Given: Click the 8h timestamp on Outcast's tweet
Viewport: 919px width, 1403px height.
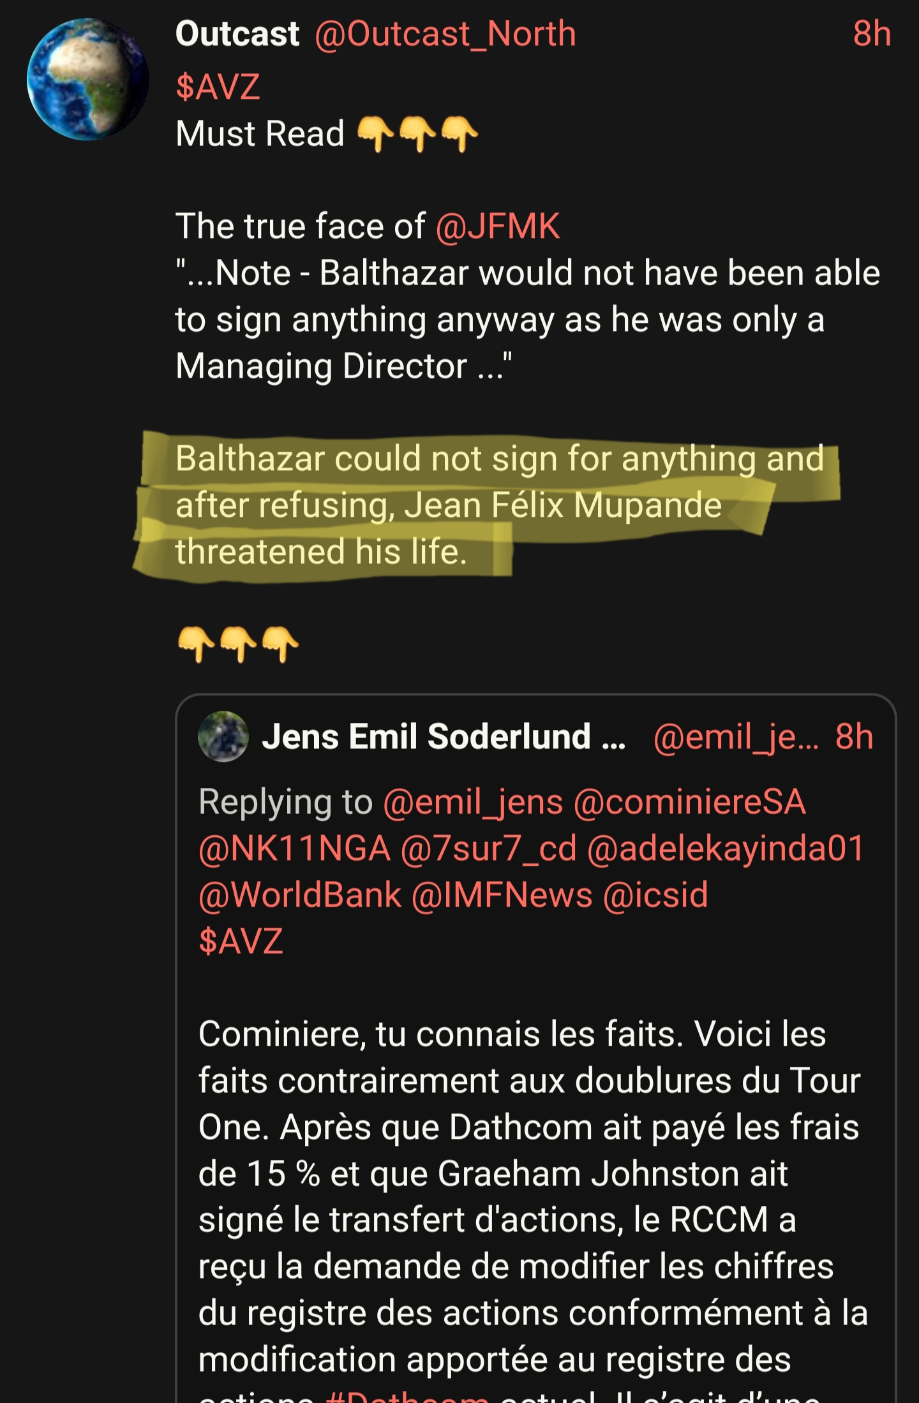Looking at the screenshot, I should (x=871, y=34).
